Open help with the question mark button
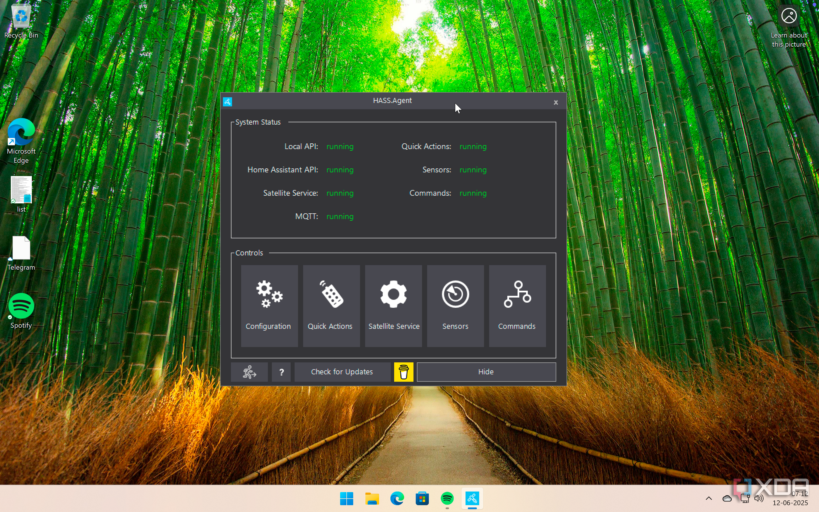 click(281, 372)
